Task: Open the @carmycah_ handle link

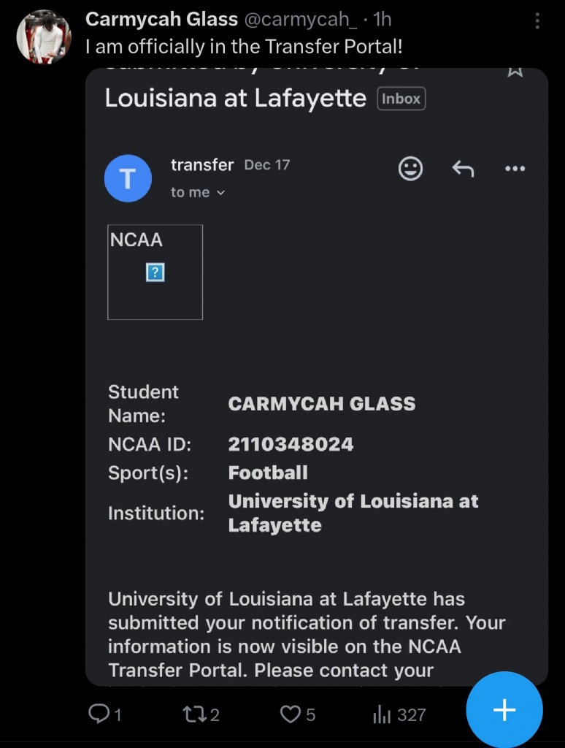Action: click(300, 20)
